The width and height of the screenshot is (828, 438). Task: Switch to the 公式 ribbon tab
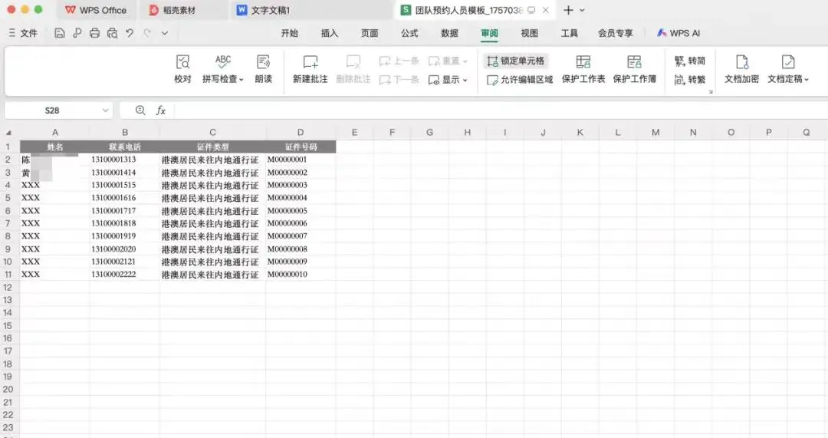coord(409,33)
